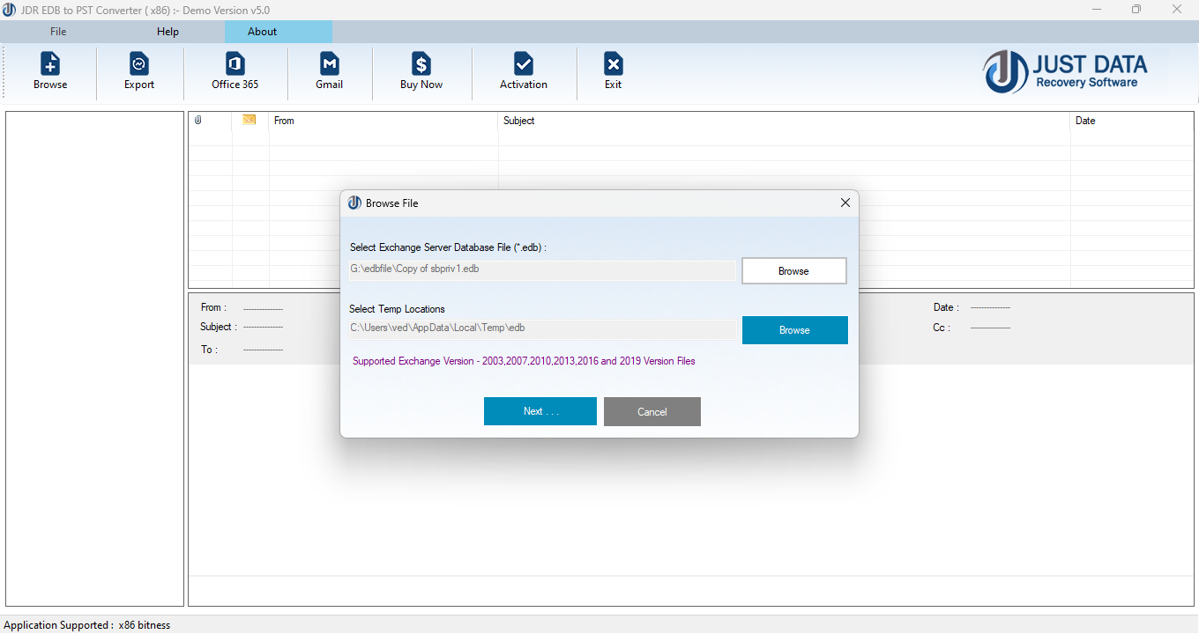This screenshot has width=1199, height=634.
Task: Click Next in the Browse File dialog
Action: click(540, 411)
